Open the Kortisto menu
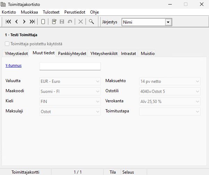This screenshot has width=209, height=175. (9, 12)
